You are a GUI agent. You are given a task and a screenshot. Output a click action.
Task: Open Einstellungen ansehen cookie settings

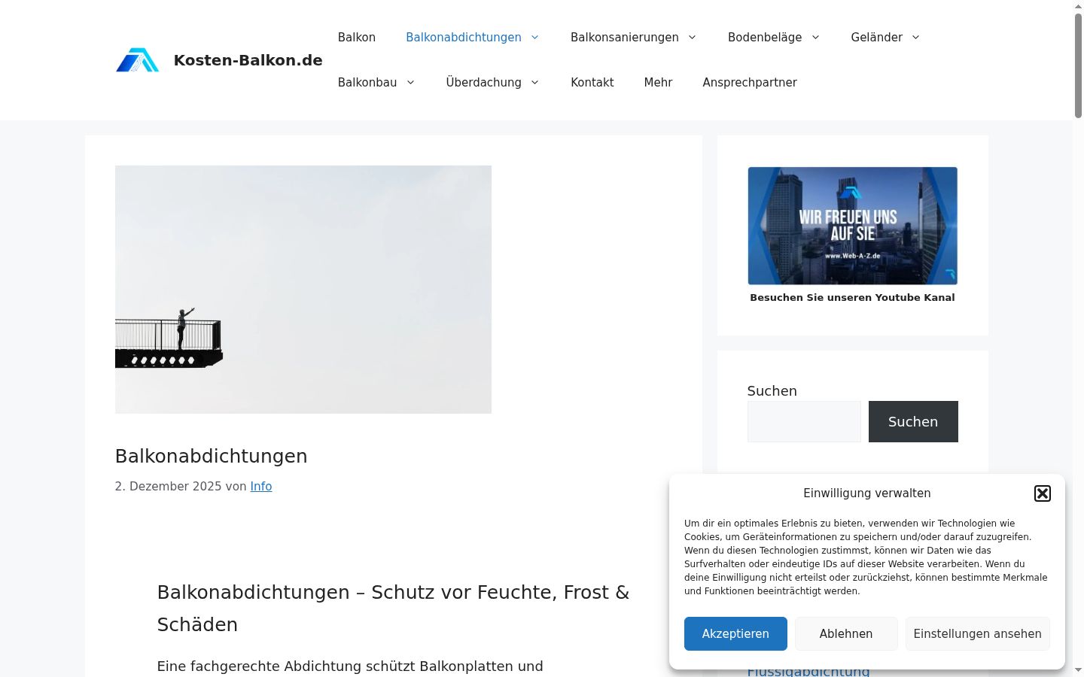[977, 633]
